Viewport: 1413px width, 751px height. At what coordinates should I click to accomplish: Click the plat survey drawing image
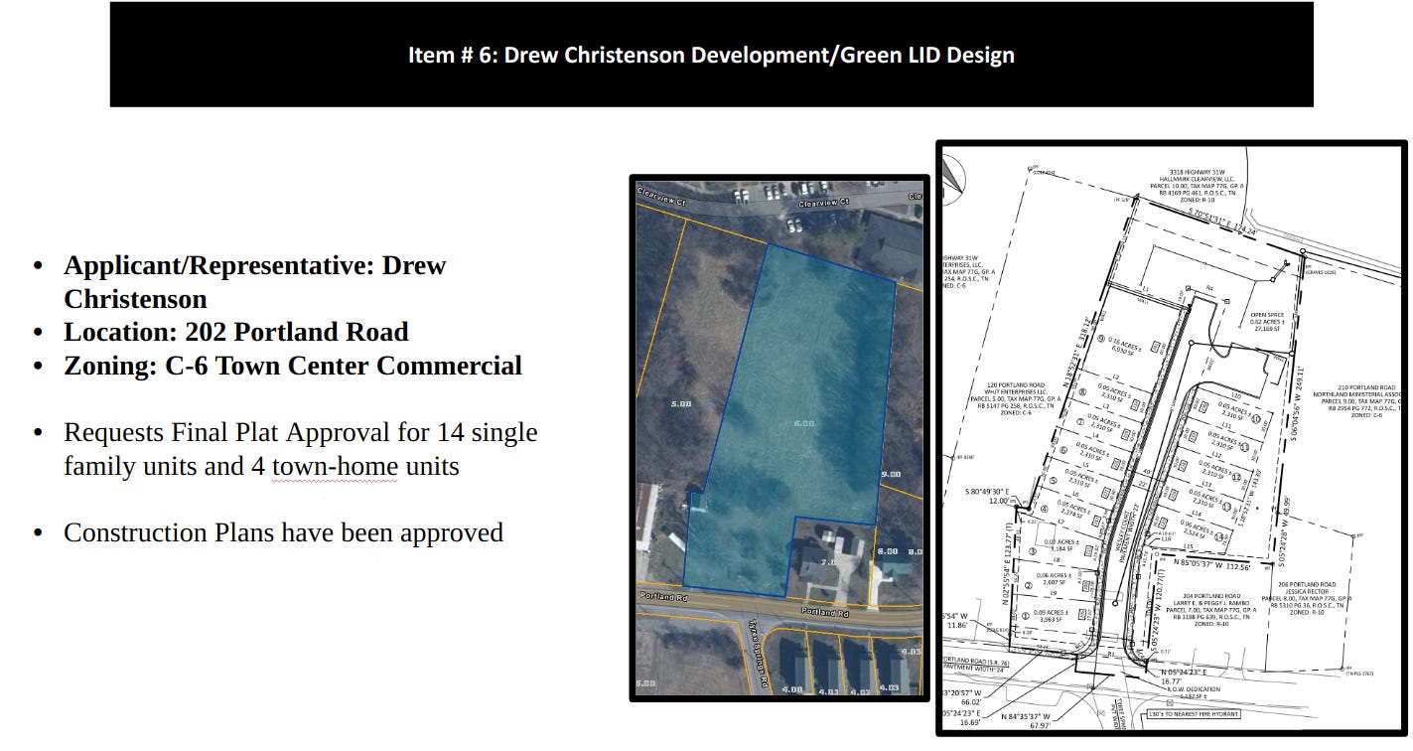point(1172,438)
